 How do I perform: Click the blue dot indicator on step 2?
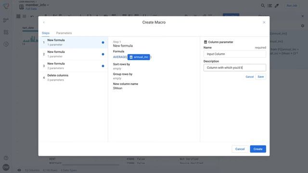103,54
